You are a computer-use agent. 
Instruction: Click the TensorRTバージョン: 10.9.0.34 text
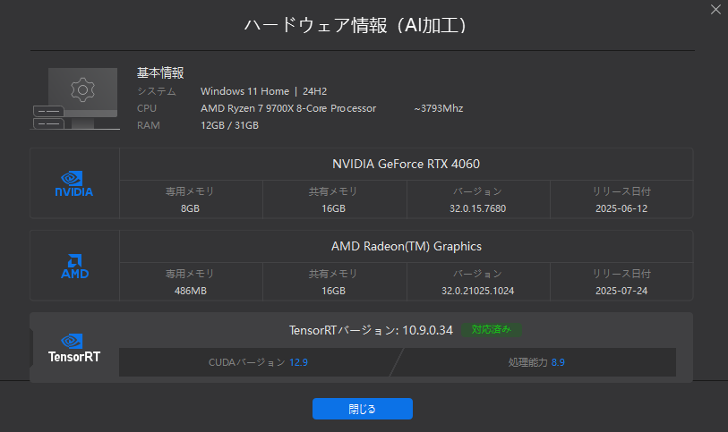click(x=371, y=330)
